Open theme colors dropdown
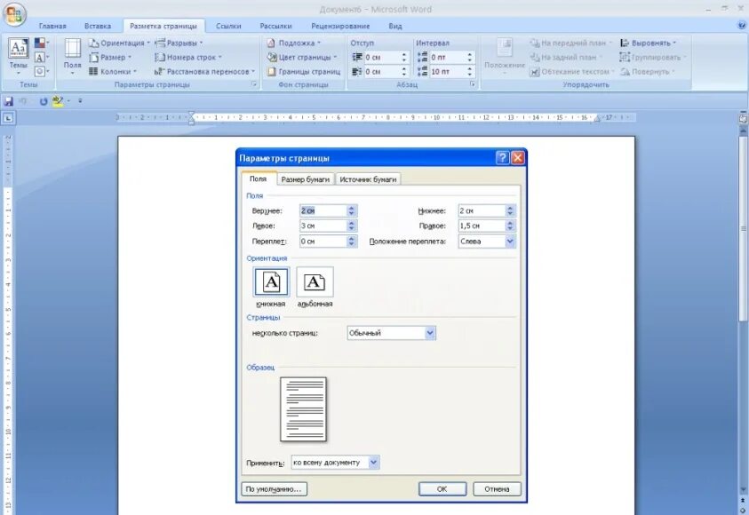Image resolution: width=749 pixels, height=515 pixels. click(42, 44)
